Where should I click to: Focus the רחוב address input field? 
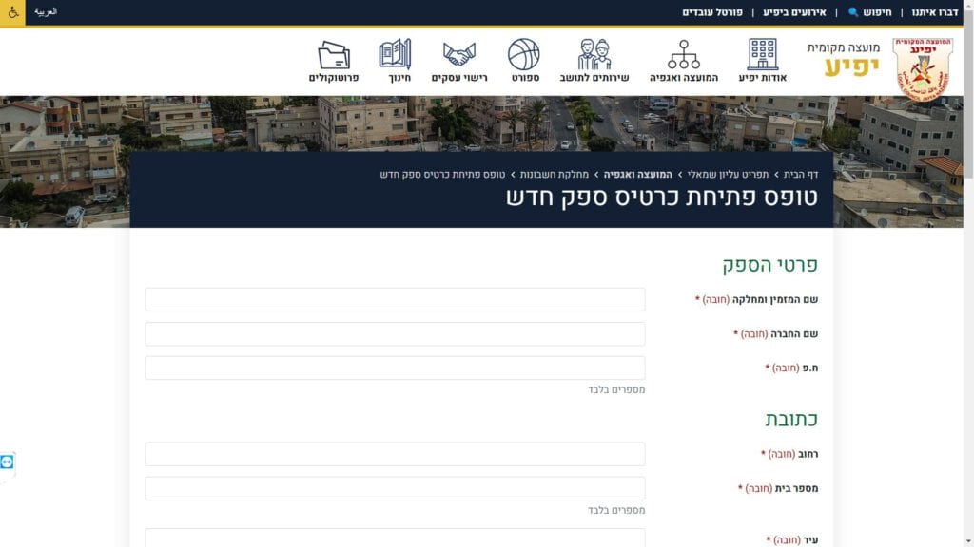395,454
